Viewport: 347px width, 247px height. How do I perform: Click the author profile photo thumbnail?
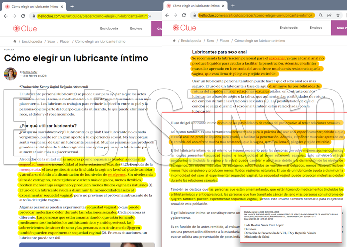[10, 74]
